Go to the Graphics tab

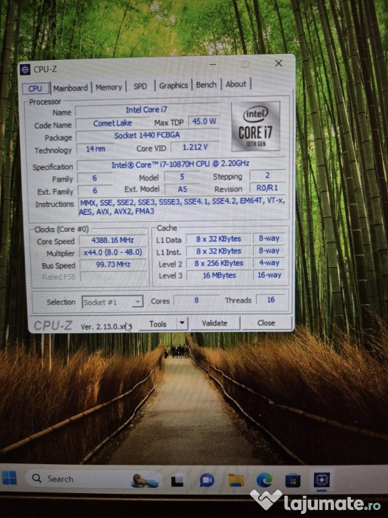tap(174, 85)
